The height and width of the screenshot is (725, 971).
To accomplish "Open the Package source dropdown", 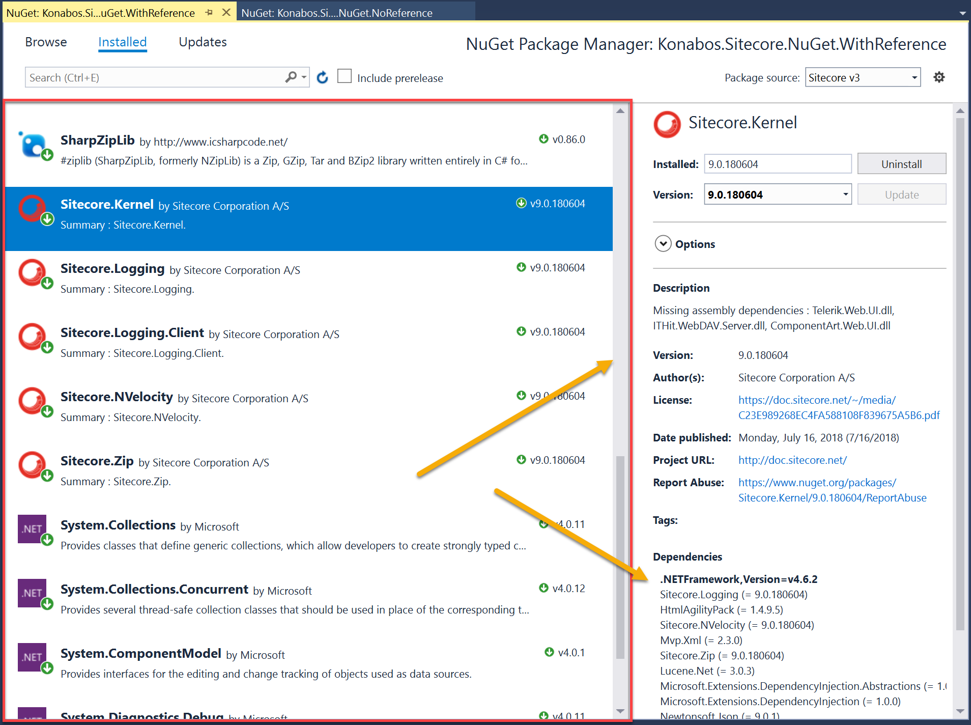I will tap(863, 77).
